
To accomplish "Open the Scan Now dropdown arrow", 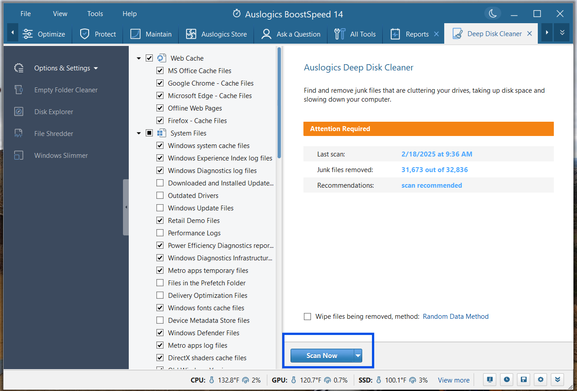I will click(x=357, y=355).
